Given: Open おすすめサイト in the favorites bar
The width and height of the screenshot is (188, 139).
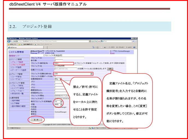Looking at the screenshot, I should tap(27, 45).
